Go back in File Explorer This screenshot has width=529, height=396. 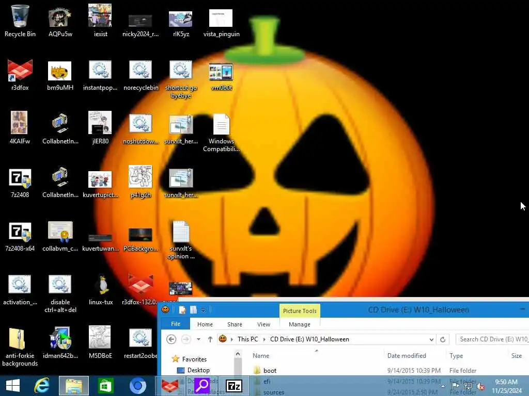(x=172, y=339)
